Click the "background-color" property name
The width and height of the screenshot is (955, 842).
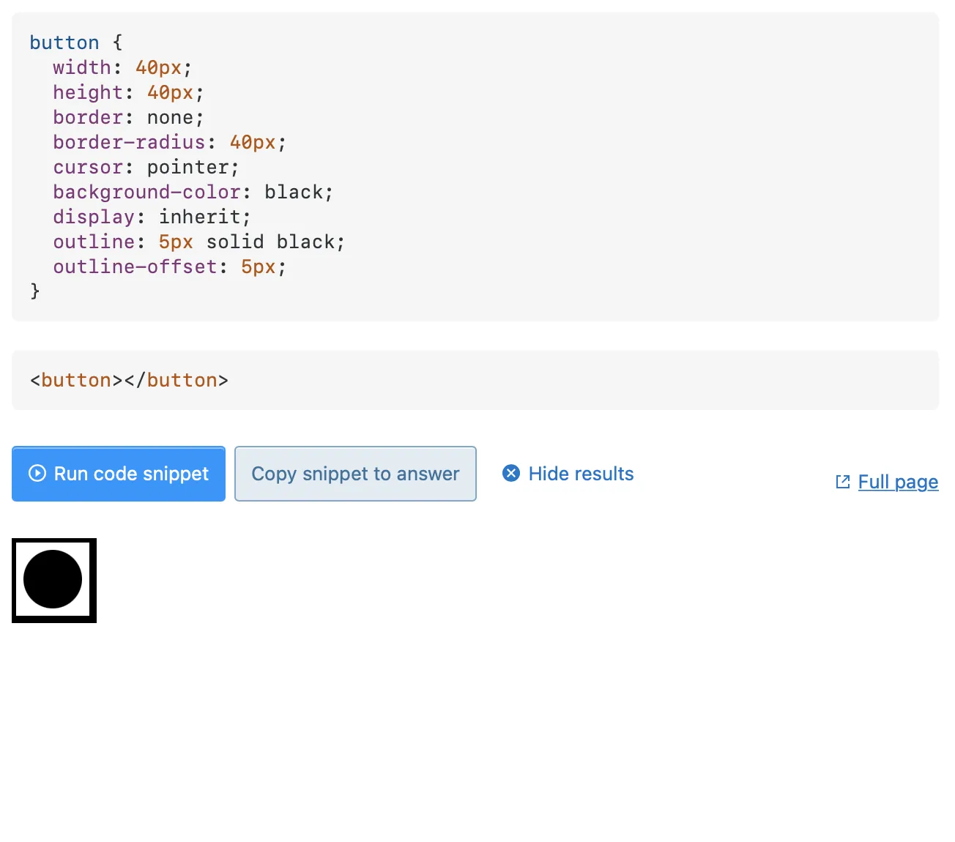click(x=146, y=192)
